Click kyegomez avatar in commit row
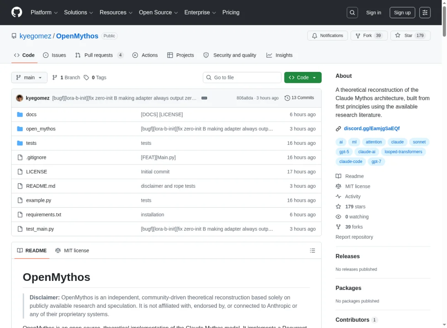Image resolution: width=447 pixels, height=328 pixels. click(19, 98)
